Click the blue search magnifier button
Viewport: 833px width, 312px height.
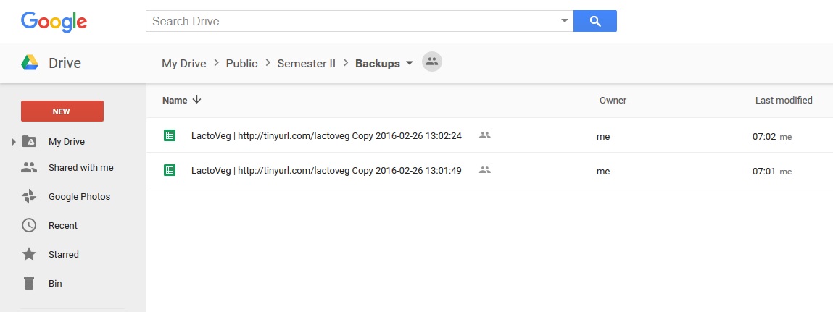[594, 21]
